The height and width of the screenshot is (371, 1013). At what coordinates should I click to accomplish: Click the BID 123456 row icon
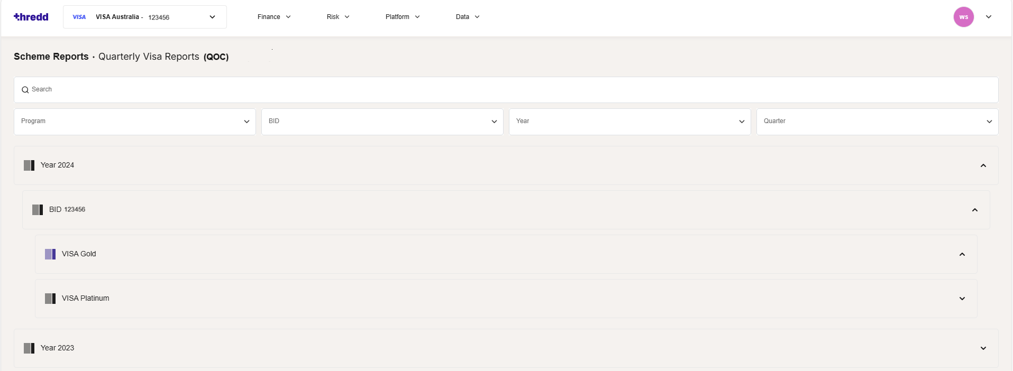click(x=38, y=210)
